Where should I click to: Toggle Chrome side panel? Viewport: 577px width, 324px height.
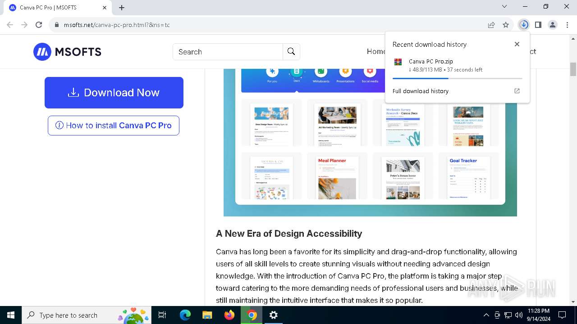538,25
